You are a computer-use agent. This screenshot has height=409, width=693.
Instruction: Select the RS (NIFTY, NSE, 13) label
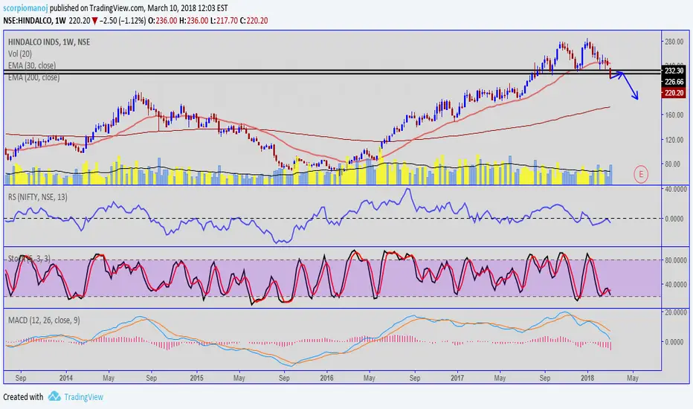(38, 197)
